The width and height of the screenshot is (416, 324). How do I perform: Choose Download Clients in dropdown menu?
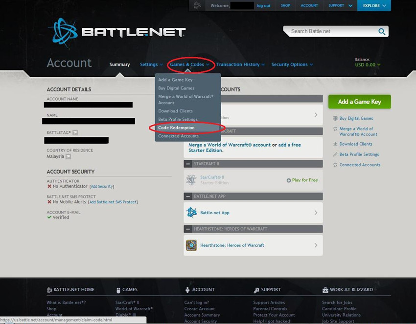(x=175, y=111)
